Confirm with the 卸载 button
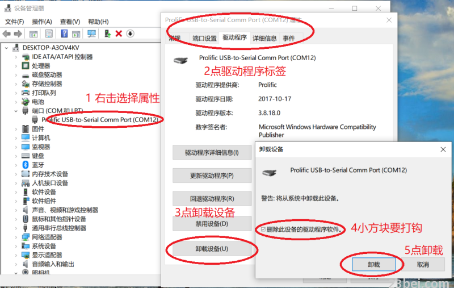The width and height of the screenshot is (454, 288). click(x=374, y=265)
